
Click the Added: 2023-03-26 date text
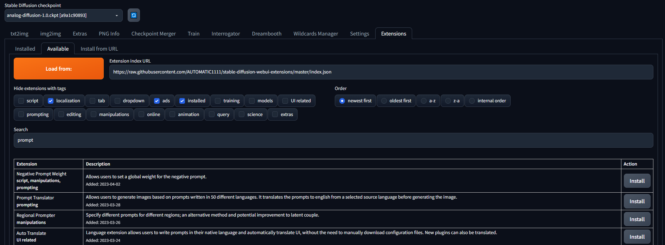point(103,223)
